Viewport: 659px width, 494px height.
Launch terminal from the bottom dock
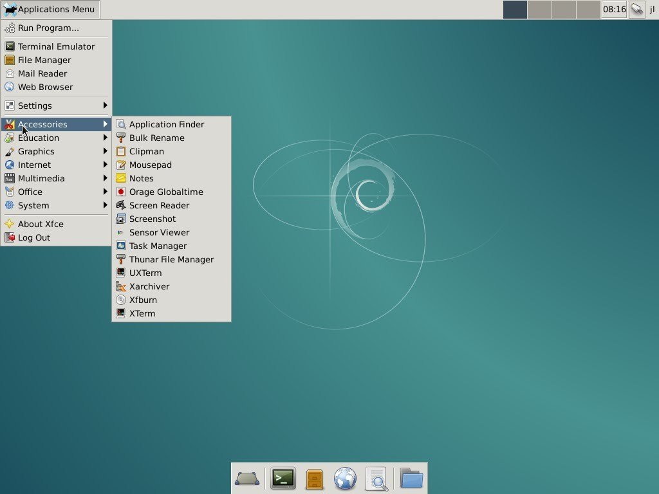pyautogui.click(x=283, y=478)
